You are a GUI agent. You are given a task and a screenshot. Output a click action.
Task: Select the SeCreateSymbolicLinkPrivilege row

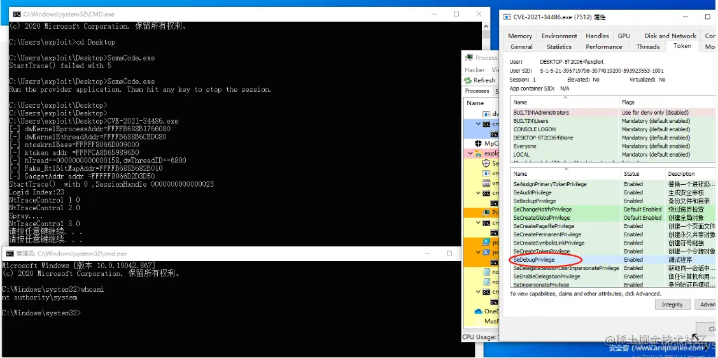pos(613,243)
